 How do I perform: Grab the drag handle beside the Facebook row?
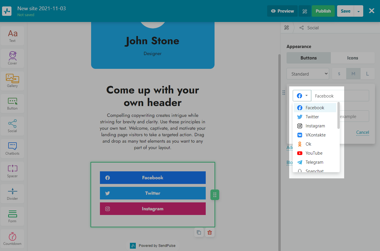[x=284, y=93]
